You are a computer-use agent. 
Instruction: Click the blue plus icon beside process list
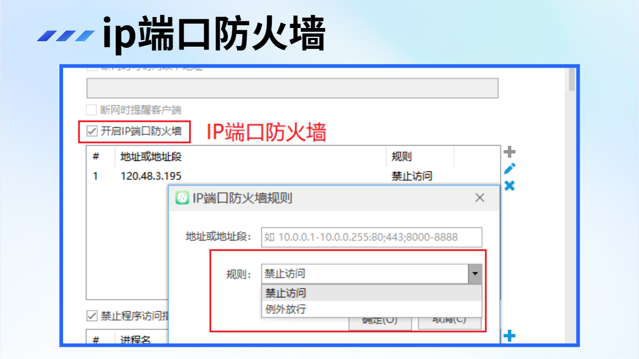click(x=509, y=336)
